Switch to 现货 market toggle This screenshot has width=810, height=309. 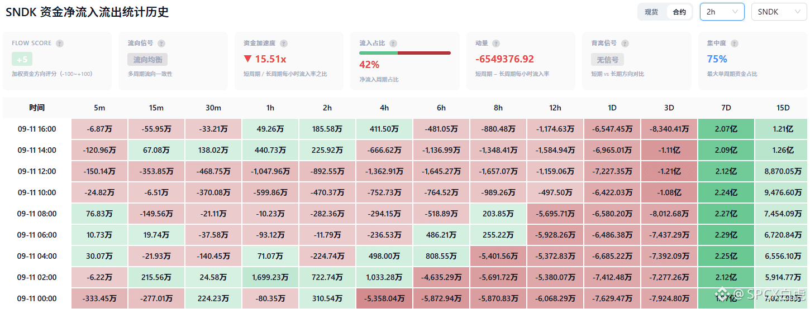651,12
